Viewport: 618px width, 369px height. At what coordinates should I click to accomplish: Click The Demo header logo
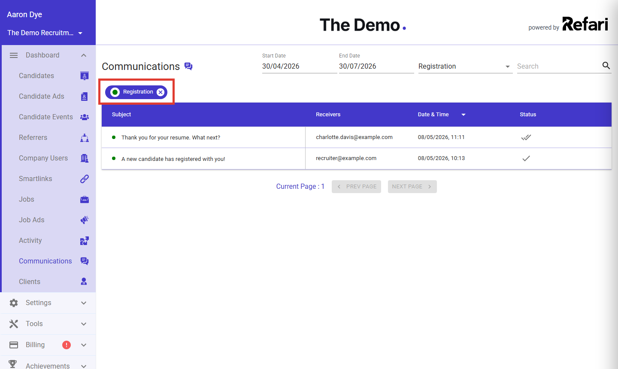pyautogui.click(x=363, y=25)
